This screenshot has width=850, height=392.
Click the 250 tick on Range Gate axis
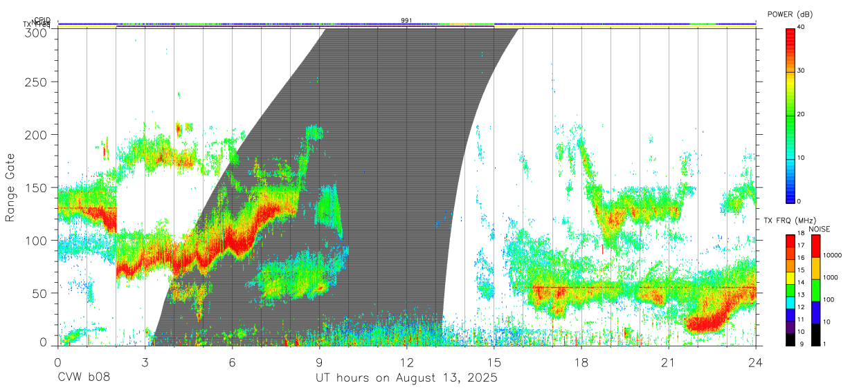(x=36, y=82)
